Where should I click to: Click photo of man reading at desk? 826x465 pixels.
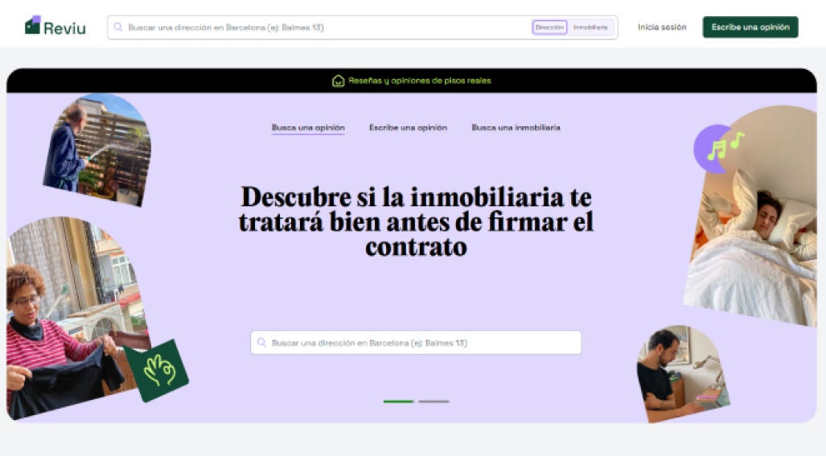[683, 373]
